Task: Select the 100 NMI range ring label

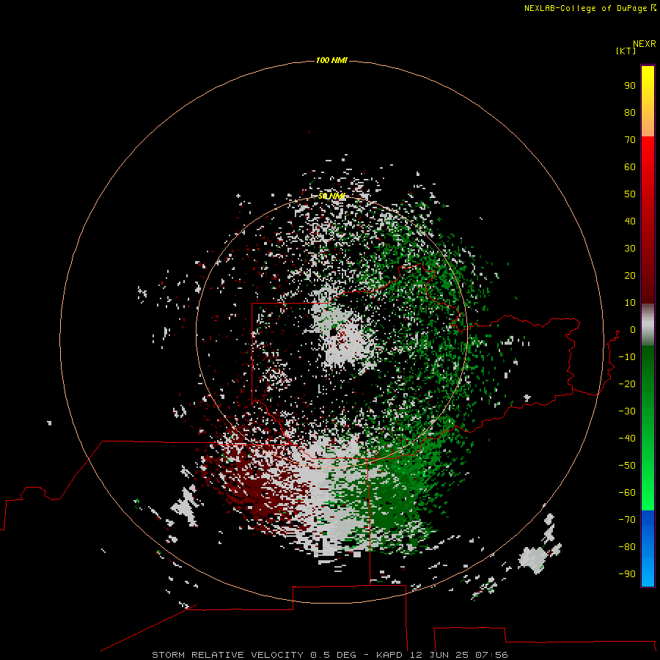Action: [x=331, y=60]
